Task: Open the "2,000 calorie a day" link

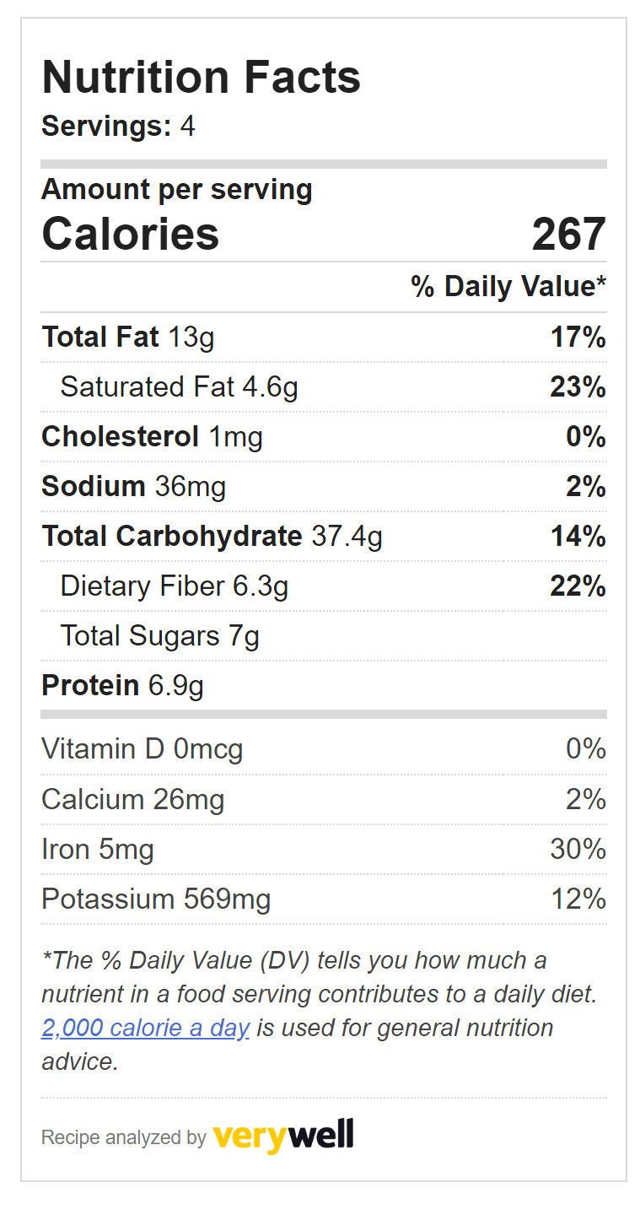Action: (145, 1029)
